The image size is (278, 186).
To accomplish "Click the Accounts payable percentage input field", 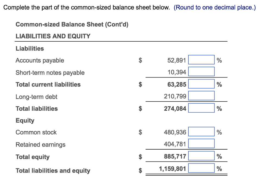I will coord(201,60).
